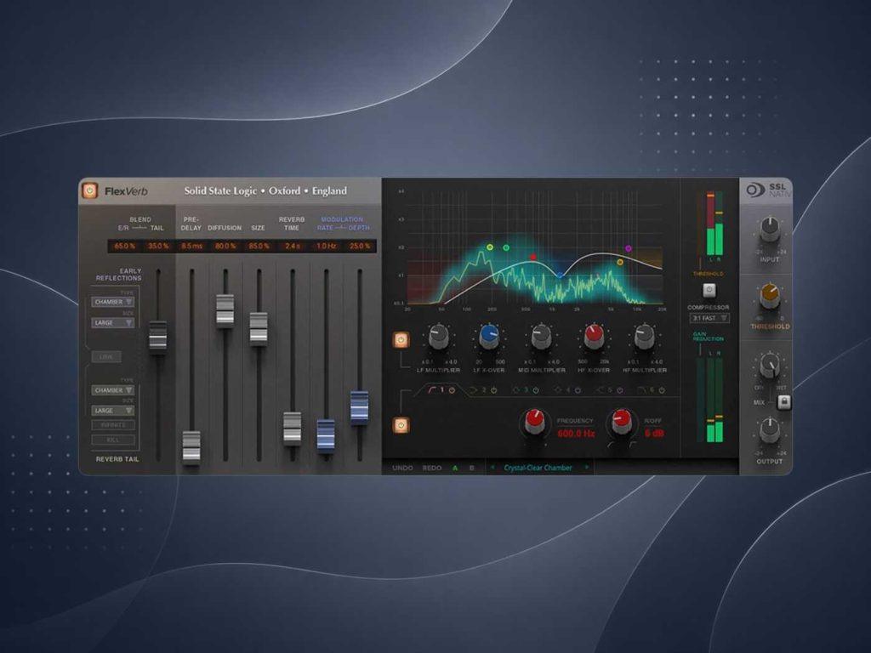Select EQ band 3 tab
This screenshot has height=653, width=871.
point(521,390)
